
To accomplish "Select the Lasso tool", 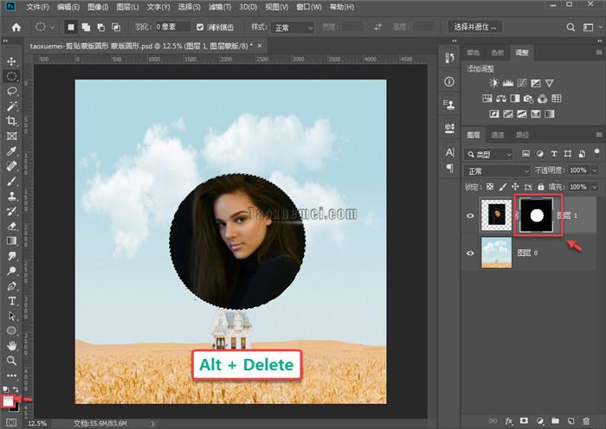I will [12, 91].
